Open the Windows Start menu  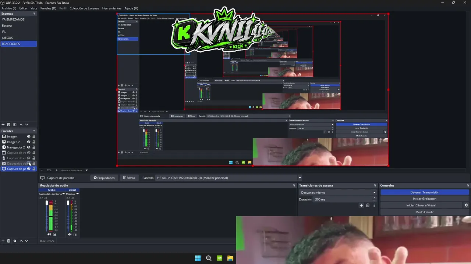pyautogui.click(x=198, y=258)
